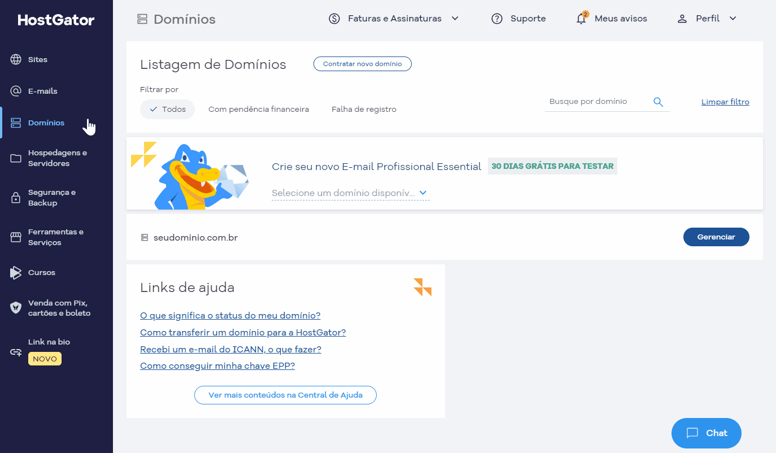
Task: Open the Chat button
Action: 707,433
